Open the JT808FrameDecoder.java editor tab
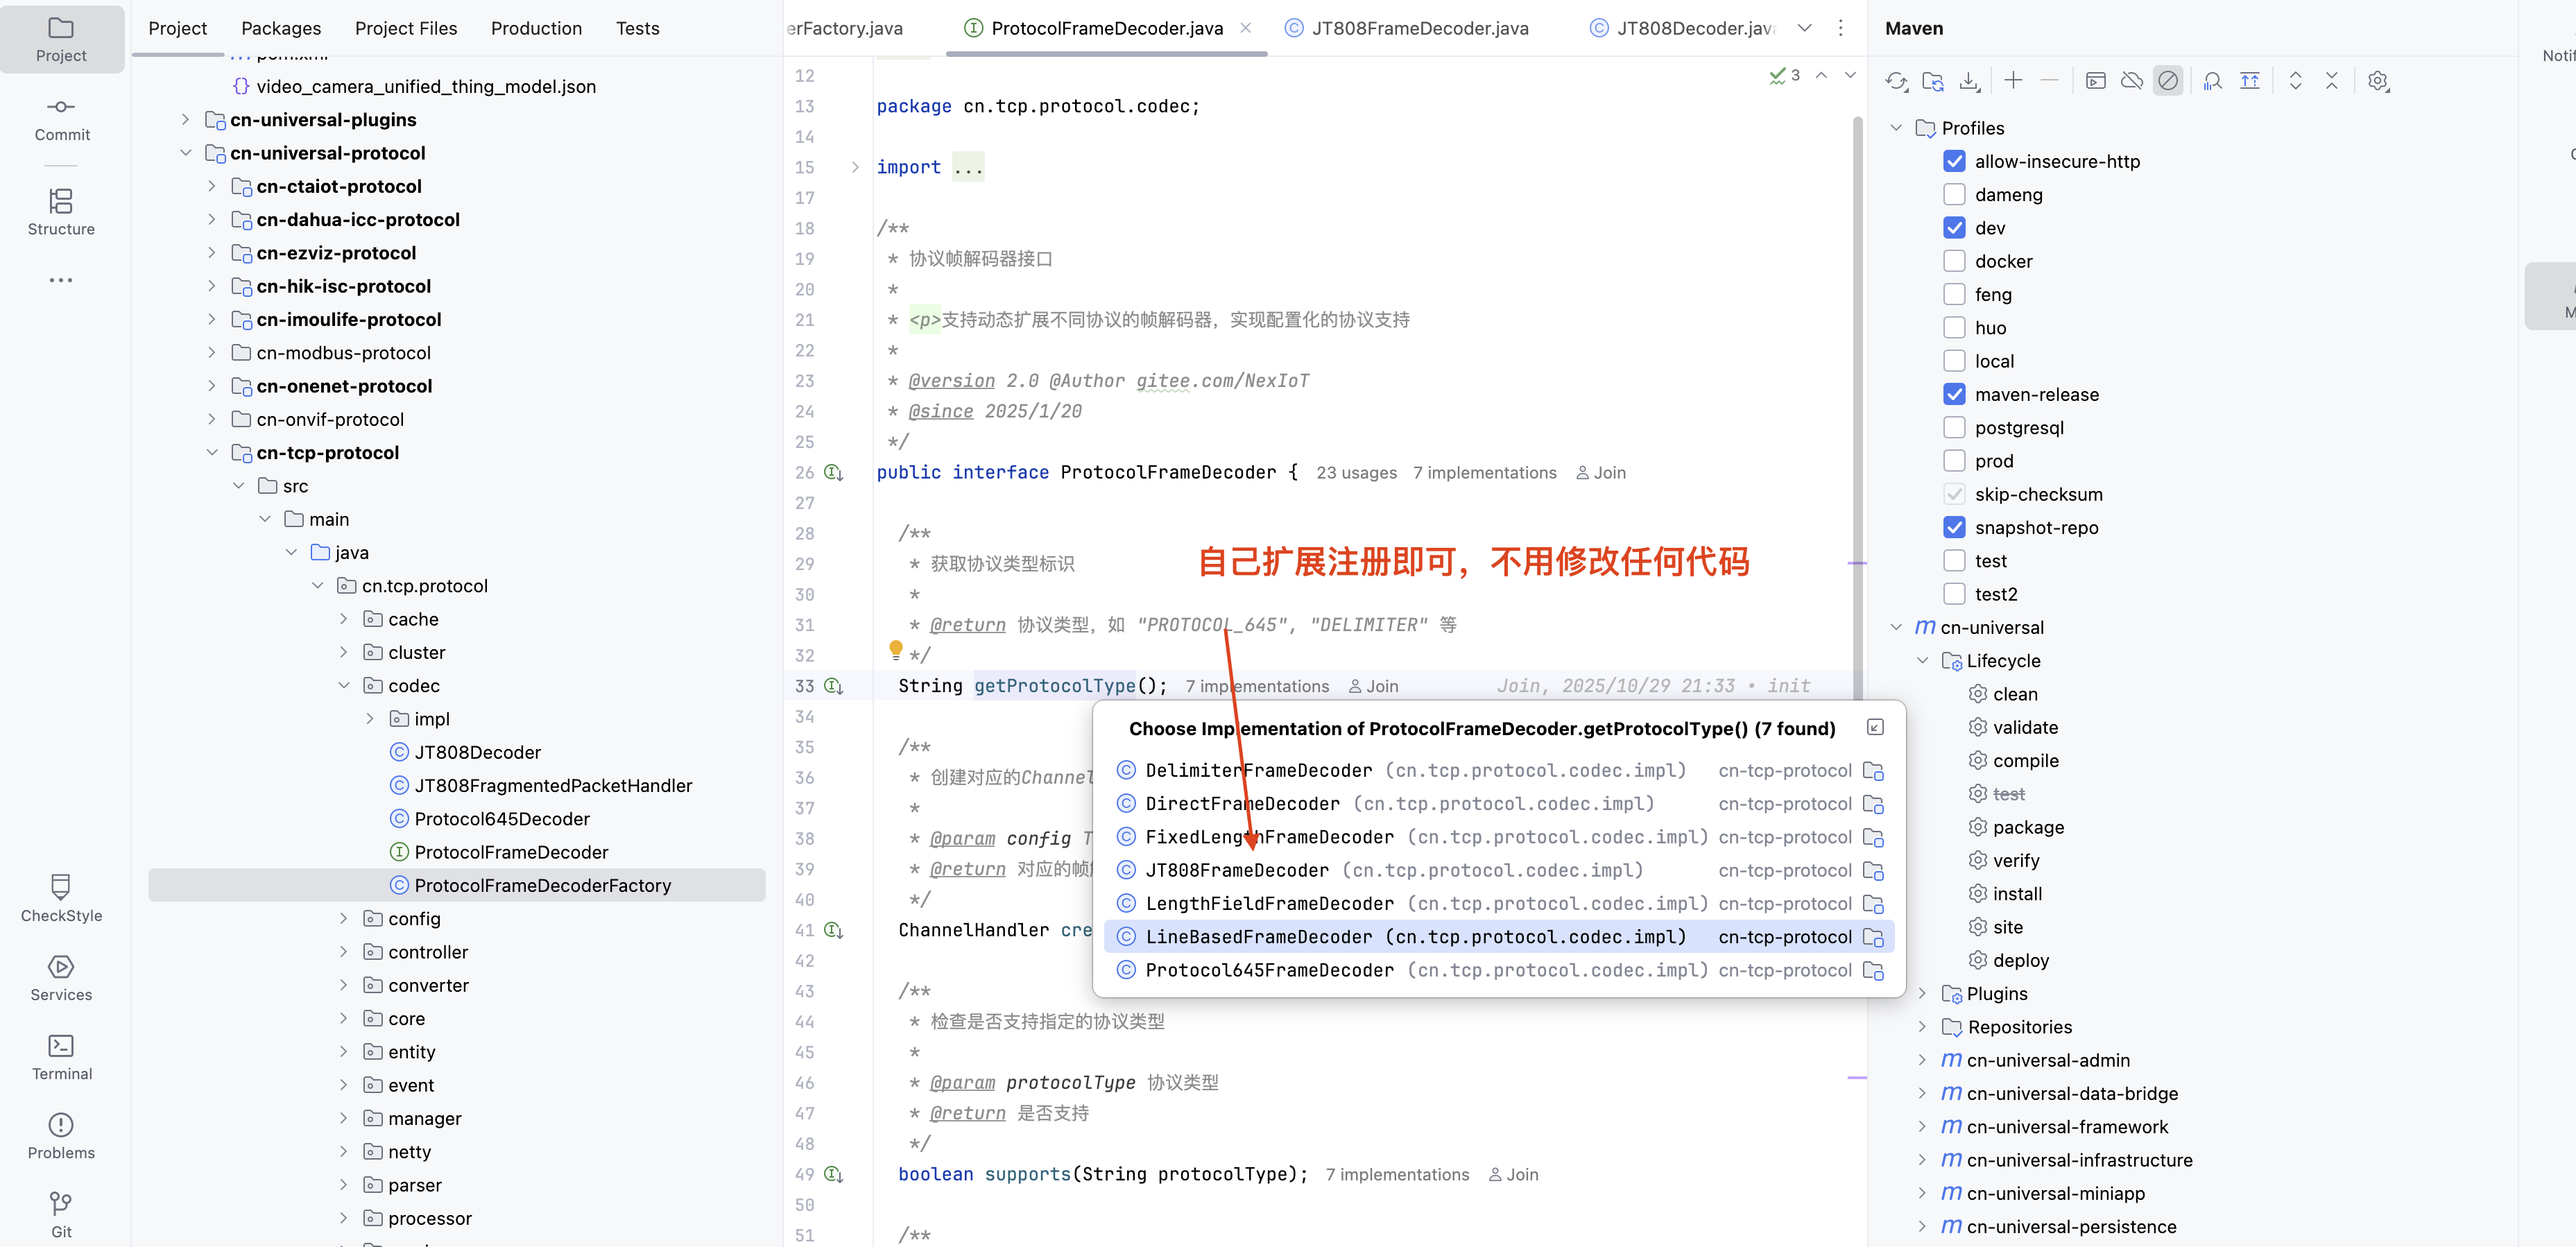 [1406, 28]
